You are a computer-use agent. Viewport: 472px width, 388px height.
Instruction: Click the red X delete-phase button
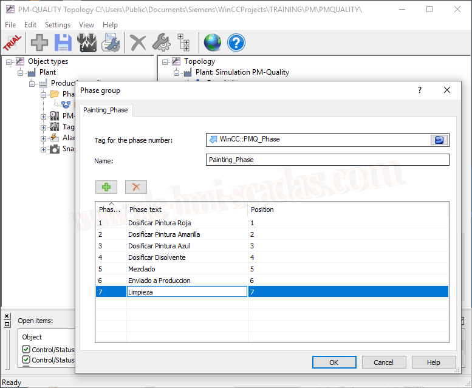tap(136, 187)
